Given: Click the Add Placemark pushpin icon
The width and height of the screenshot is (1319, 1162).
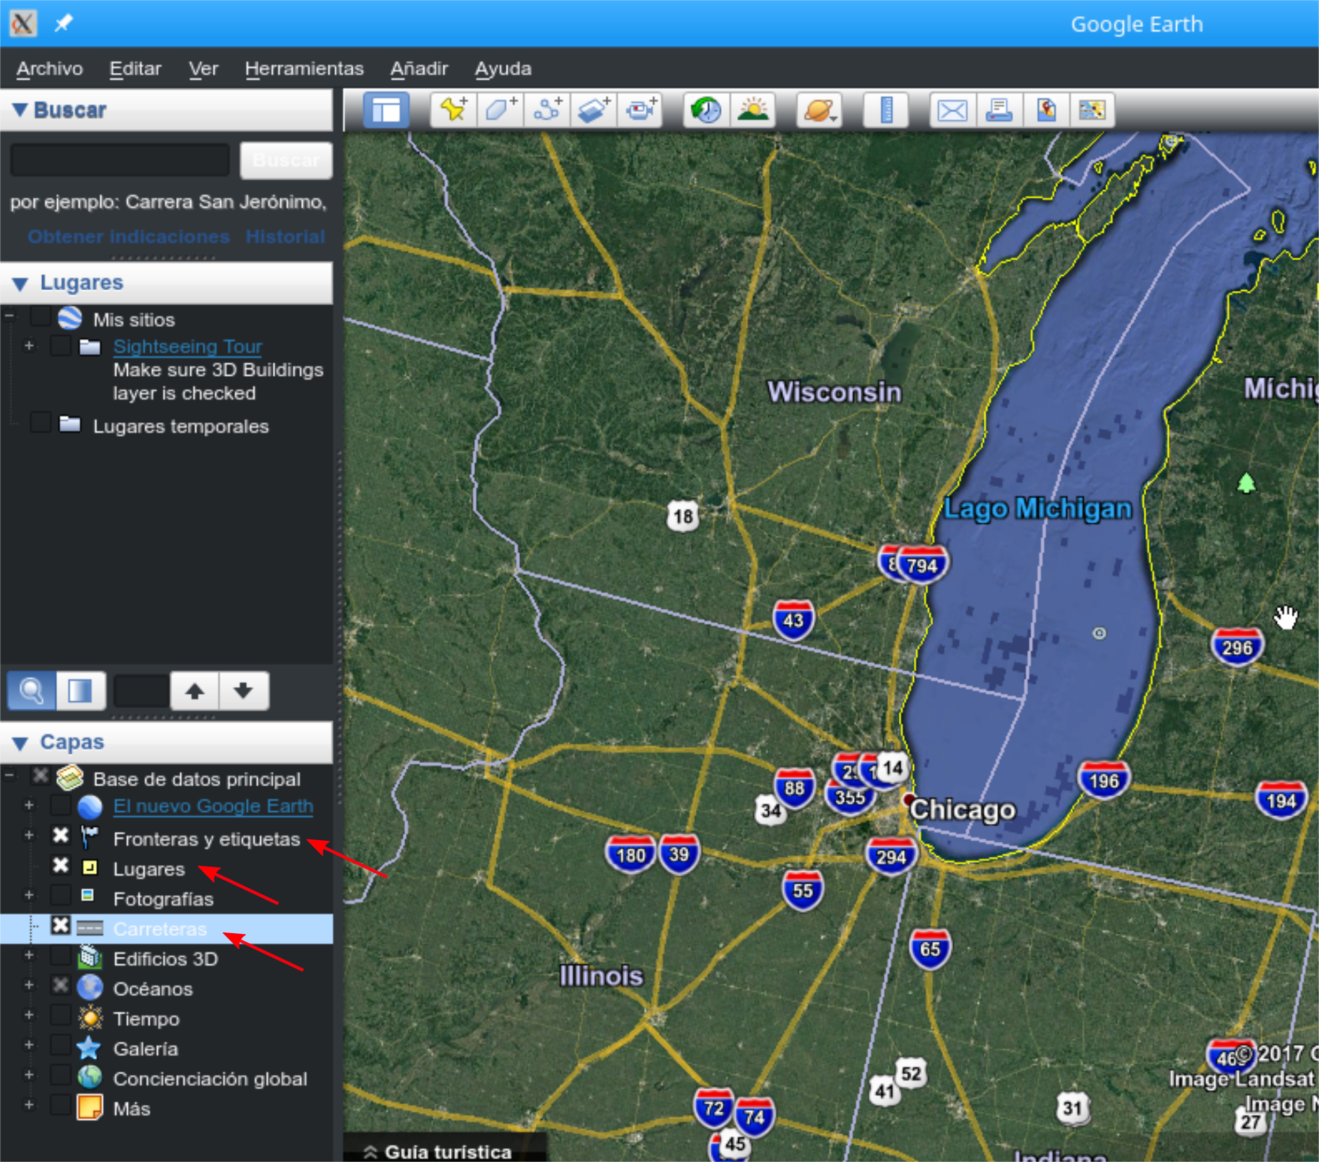Looking at the screenshot, I should point(453,110).
